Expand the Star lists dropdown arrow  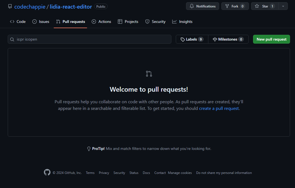tap(283, 6)
